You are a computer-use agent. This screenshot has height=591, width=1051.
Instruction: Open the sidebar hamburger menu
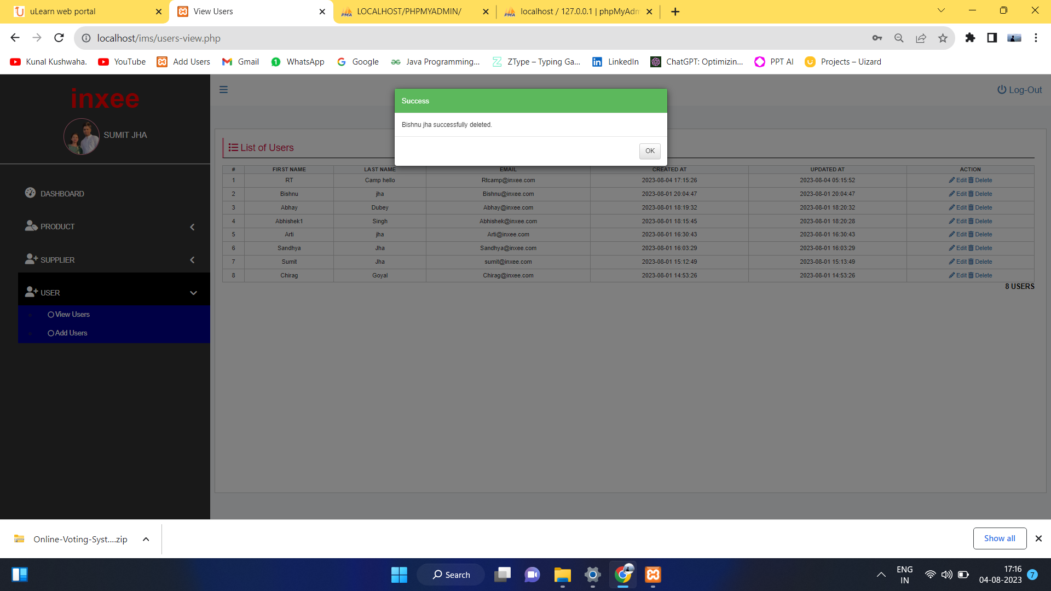point(223,89)
